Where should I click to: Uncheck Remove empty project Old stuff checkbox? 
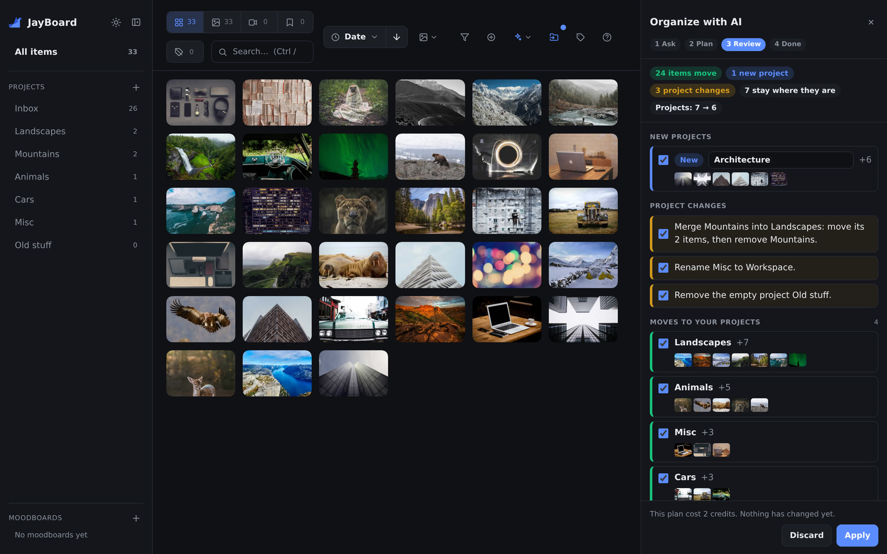pos(663,296)
